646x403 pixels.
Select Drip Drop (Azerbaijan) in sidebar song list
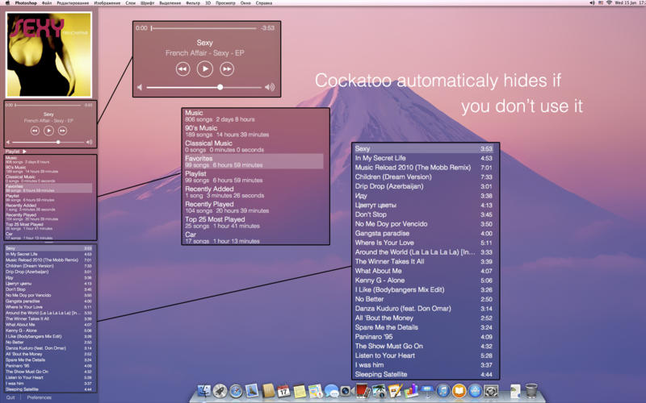48,272
